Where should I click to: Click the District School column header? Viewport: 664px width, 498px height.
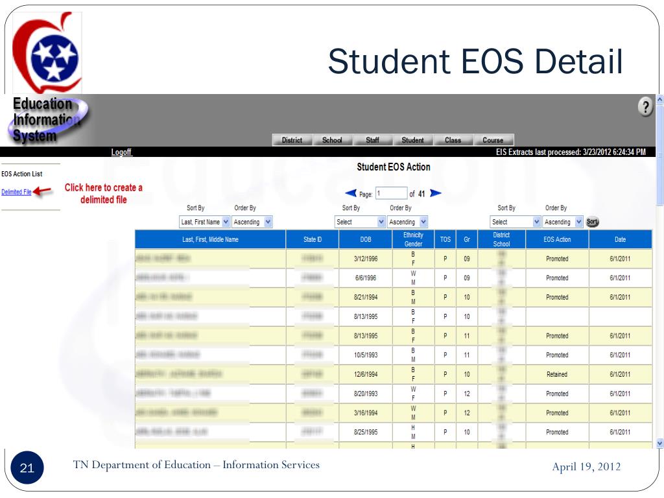click(x=501, y=239)
